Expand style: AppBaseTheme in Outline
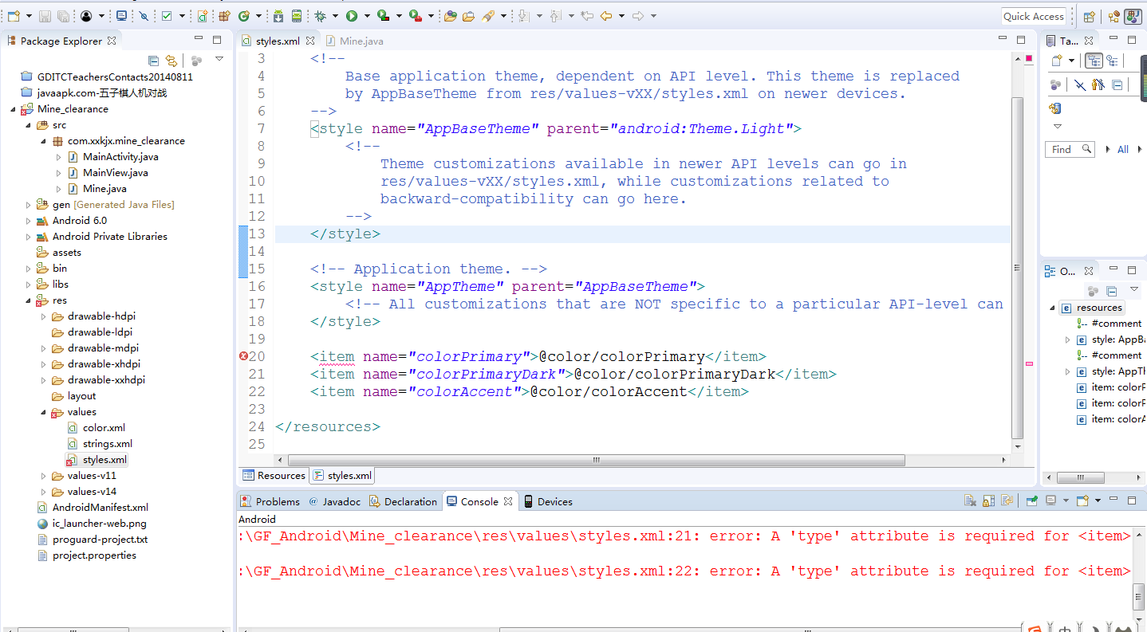The image size is (1147, 632). point(1068,340)
